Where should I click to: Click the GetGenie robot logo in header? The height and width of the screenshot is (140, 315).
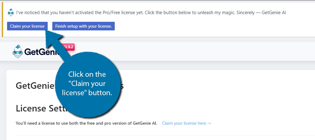click(x=18, y=51)
